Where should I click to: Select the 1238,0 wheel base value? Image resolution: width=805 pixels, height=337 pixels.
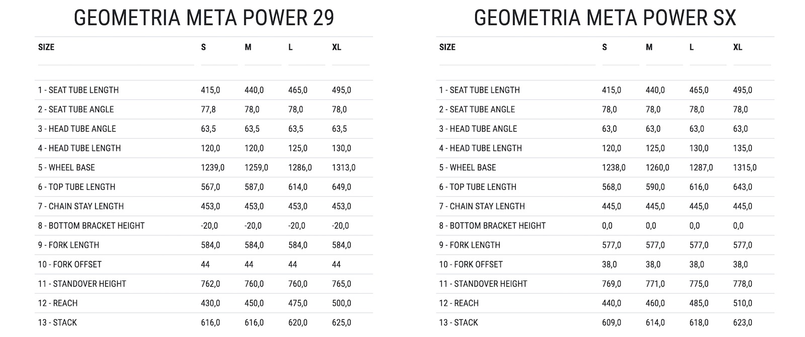(x=613, y=168)
